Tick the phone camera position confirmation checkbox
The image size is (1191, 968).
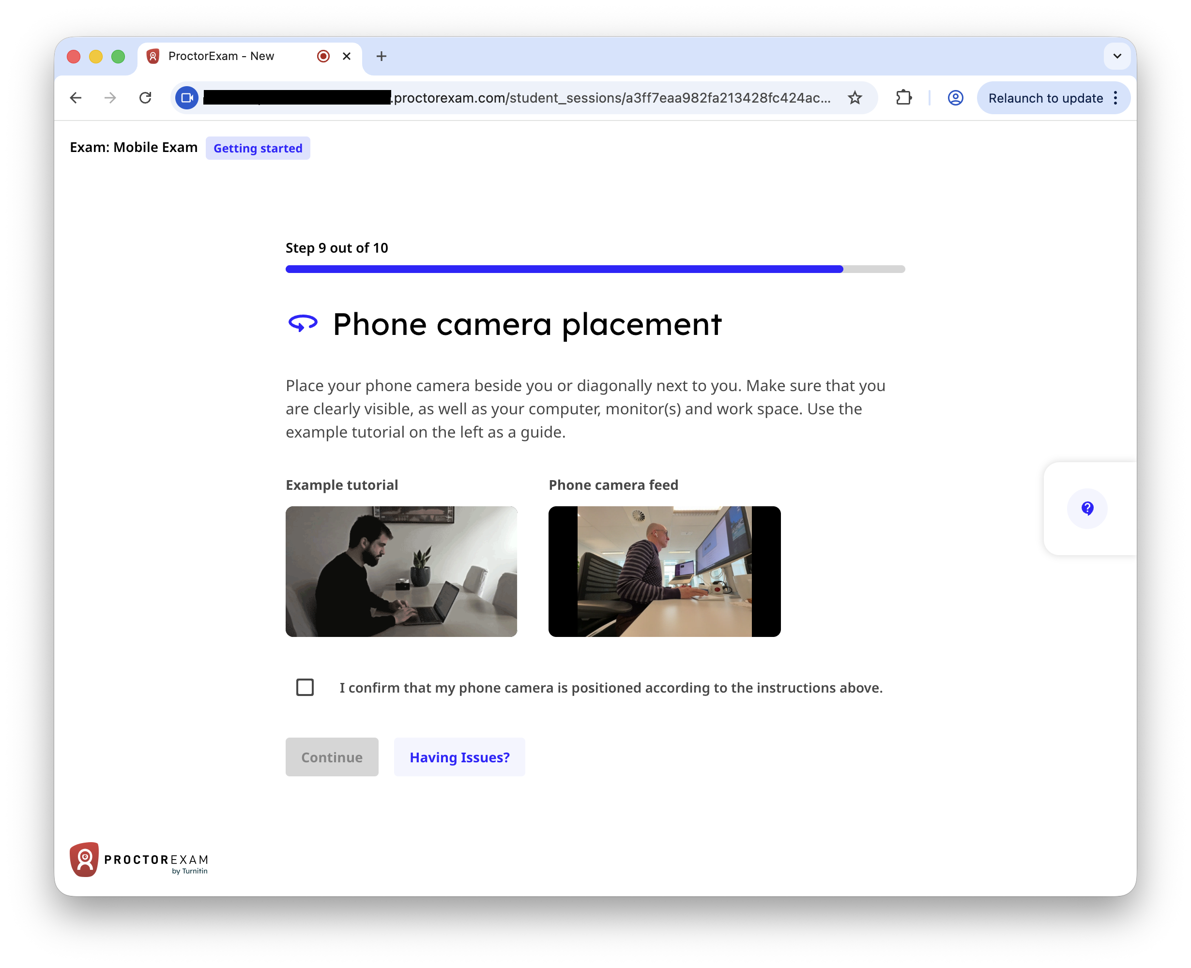(x=305, y=687)
